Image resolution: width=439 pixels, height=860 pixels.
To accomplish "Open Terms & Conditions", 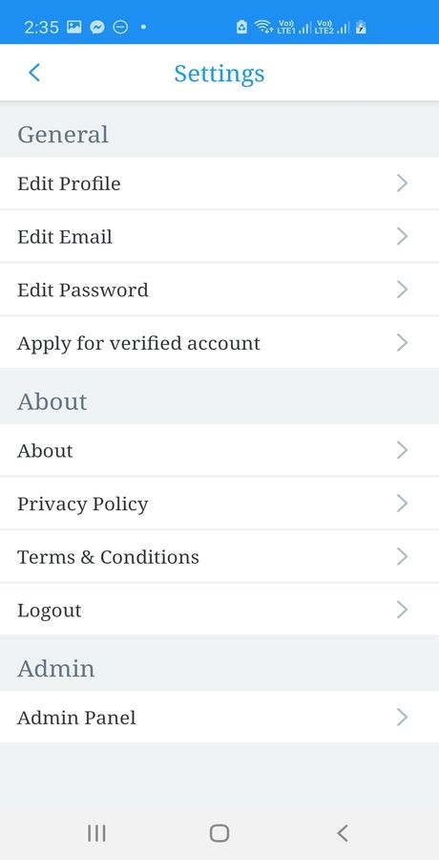I will [x=219, y=557].
